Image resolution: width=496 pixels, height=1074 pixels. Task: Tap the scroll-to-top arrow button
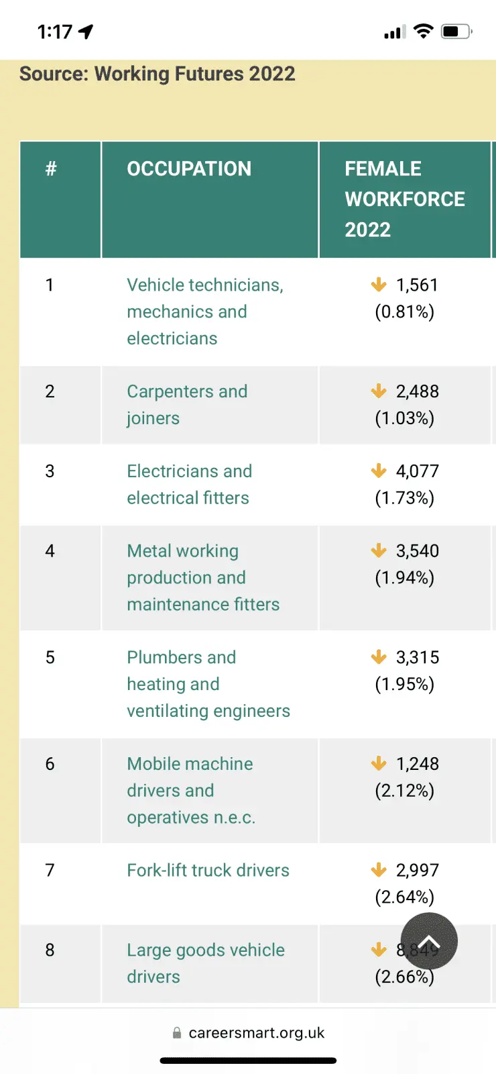[x=429, y=941]
